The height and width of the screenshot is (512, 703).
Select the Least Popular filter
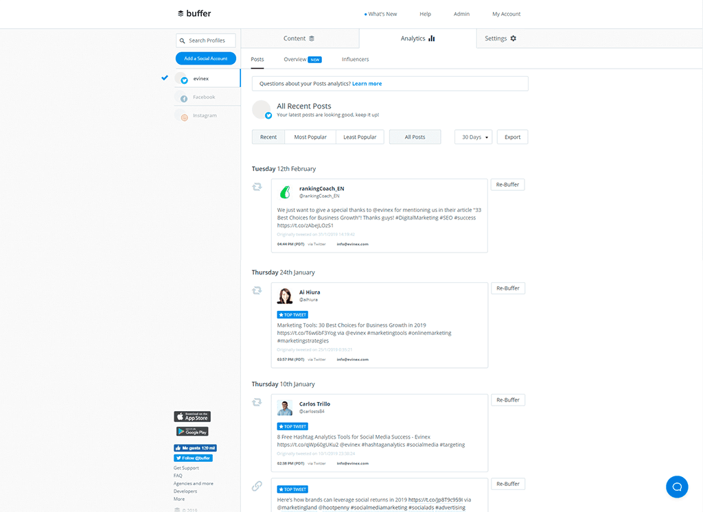pos(360,137)
